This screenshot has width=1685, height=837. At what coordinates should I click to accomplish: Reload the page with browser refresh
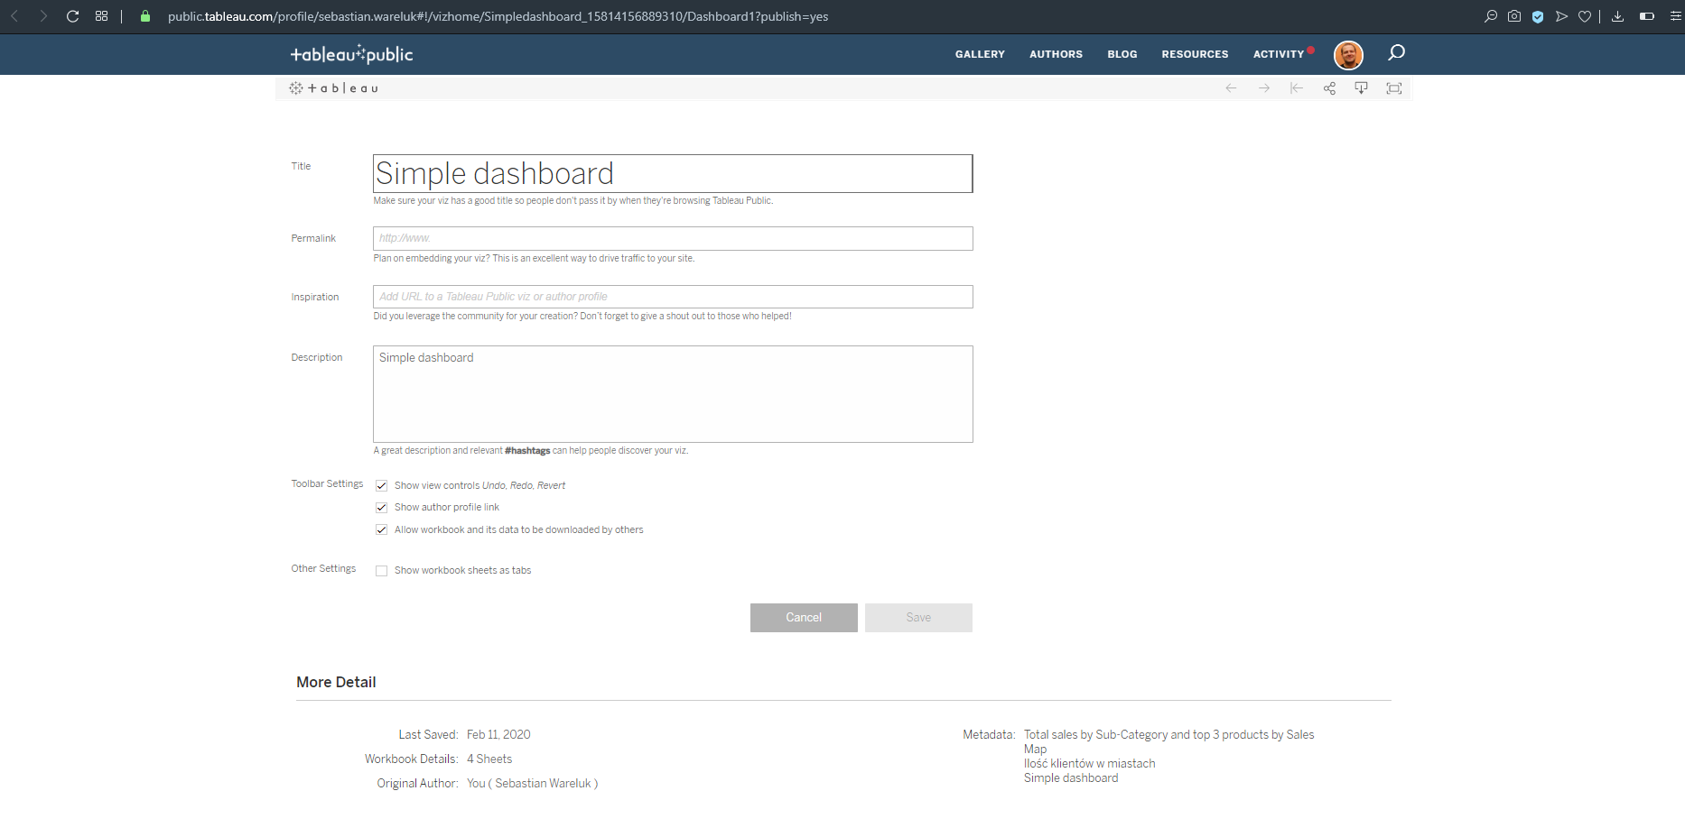click(72, 16)
